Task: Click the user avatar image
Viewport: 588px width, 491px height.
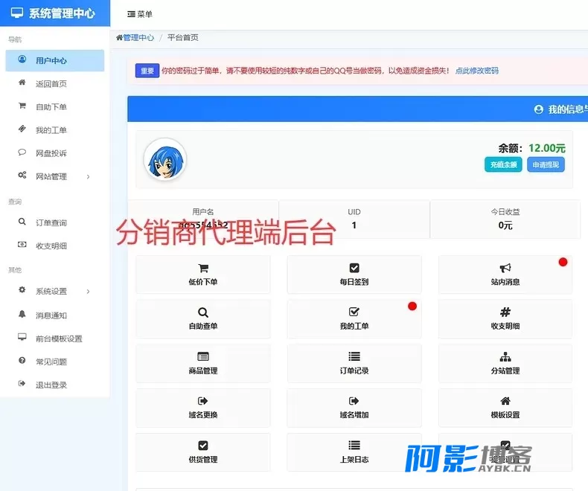Action: coord(165,159)
